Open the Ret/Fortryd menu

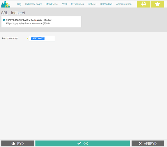tap(106, 4)
